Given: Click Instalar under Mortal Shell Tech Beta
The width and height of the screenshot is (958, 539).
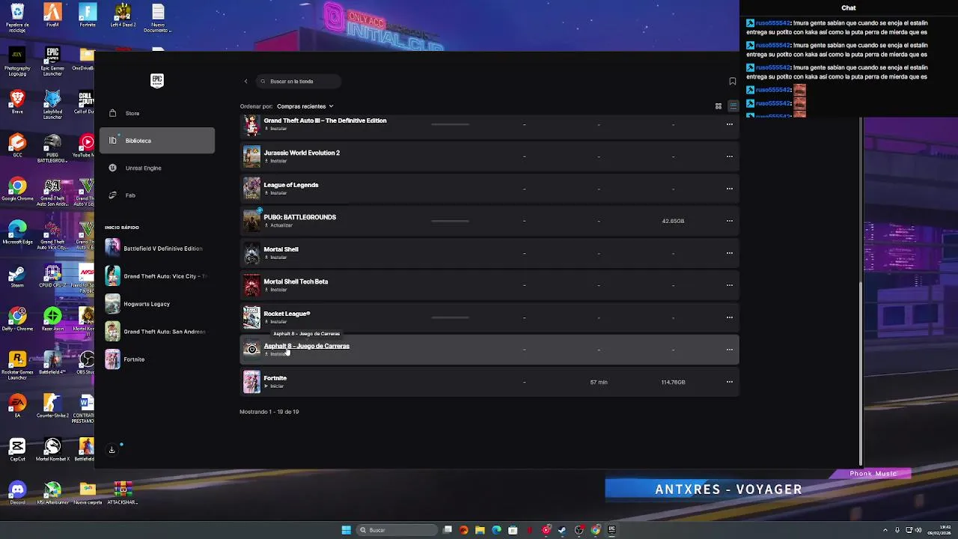Looking at the screenshot, I should [275, 290].
